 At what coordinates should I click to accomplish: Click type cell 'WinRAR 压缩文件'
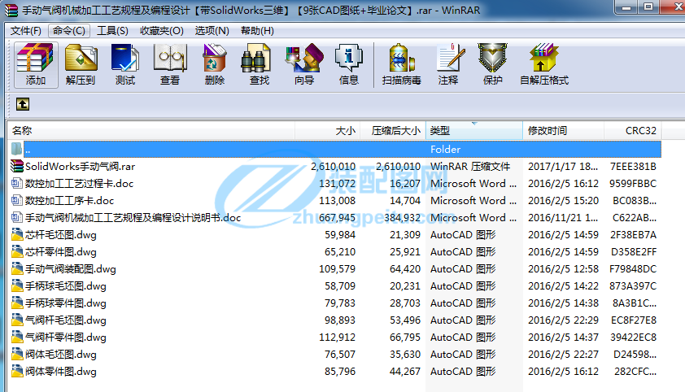tap(470, 167)
